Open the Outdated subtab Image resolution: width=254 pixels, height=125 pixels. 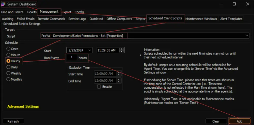[x=96, y=19]
